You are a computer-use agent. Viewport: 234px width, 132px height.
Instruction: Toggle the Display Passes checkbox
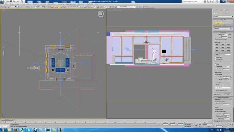pos(215,109)
